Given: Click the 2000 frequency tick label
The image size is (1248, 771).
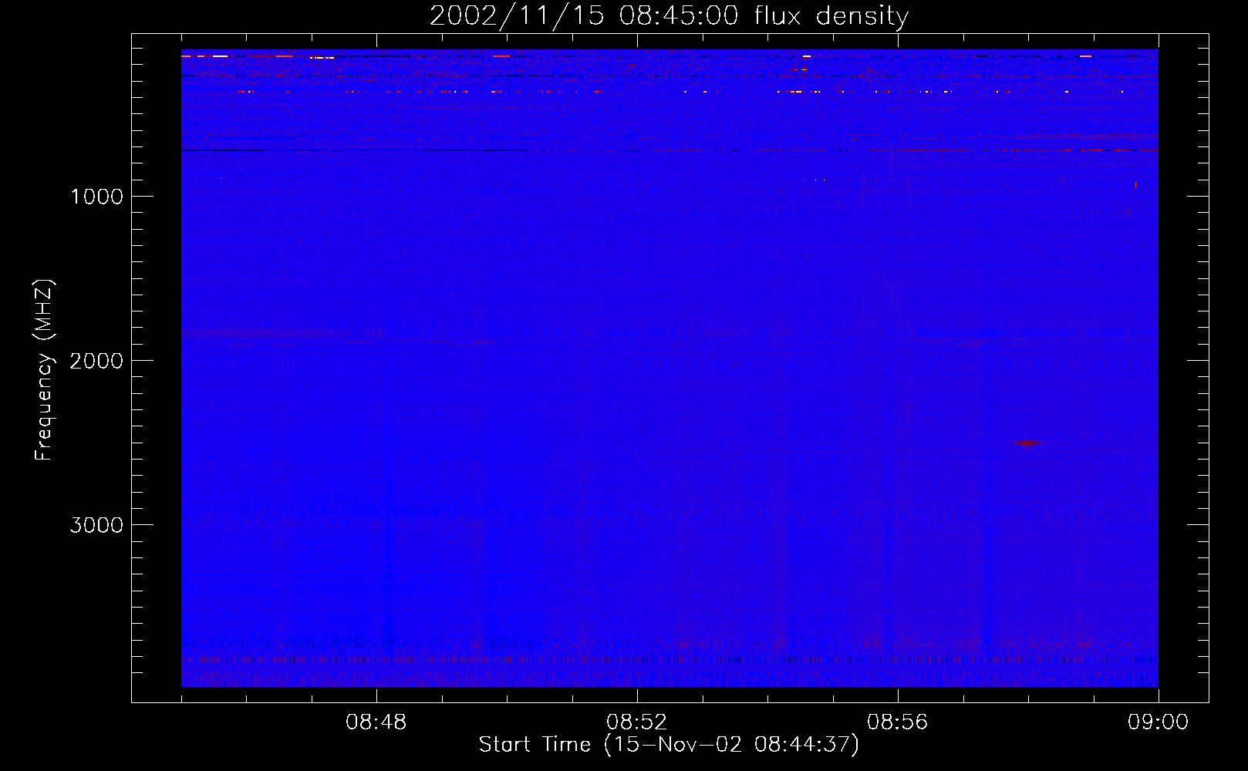Looking at the screenshot, I should 96,361.
